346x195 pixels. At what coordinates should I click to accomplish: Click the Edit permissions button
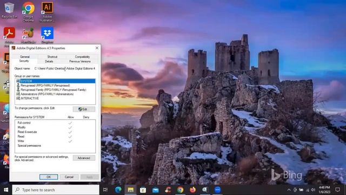pos(84,109)
